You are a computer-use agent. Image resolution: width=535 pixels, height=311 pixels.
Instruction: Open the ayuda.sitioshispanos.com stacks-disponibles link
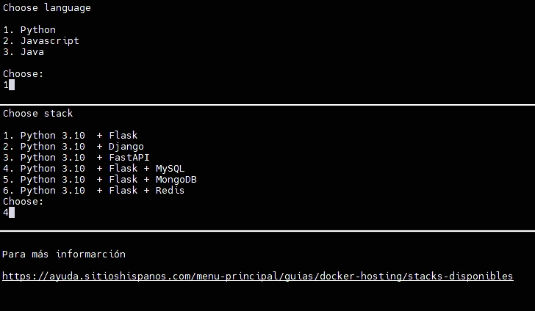coord(257,277)
